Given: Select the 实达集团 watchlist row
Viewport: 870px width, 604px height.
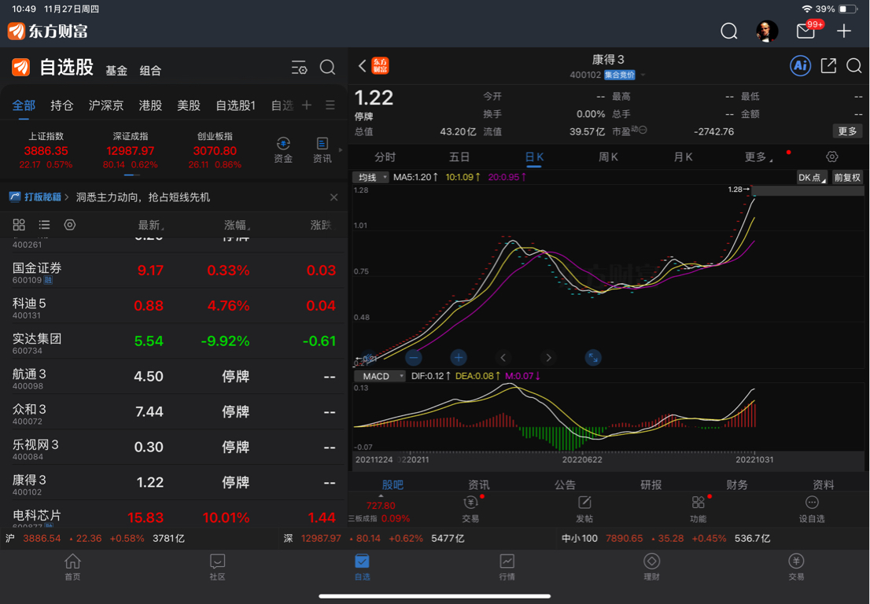Looking at the screenshot, I should [174, 341].
